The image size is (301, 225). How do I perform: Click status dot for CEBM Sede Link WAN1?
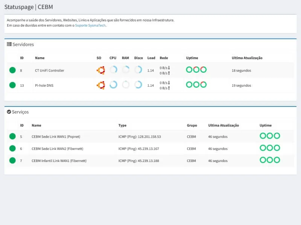(x=12, y=136)
